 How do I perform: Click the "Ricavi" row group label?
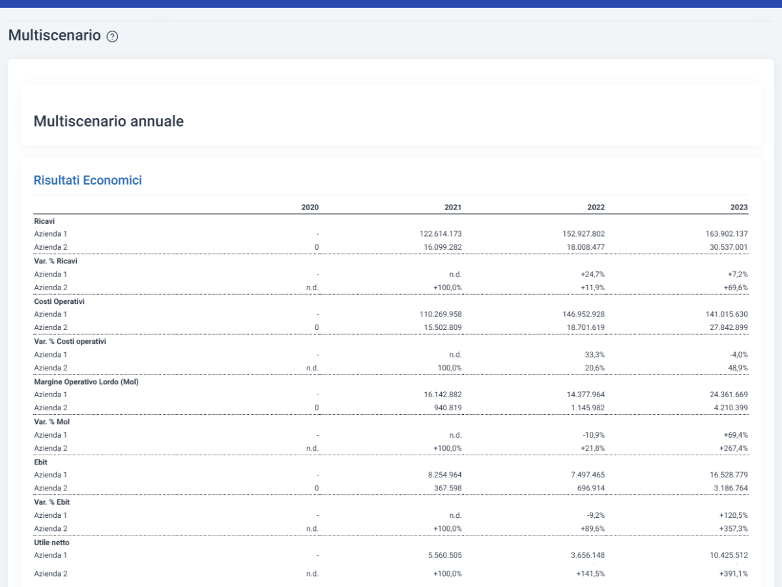tap(44, 221)
